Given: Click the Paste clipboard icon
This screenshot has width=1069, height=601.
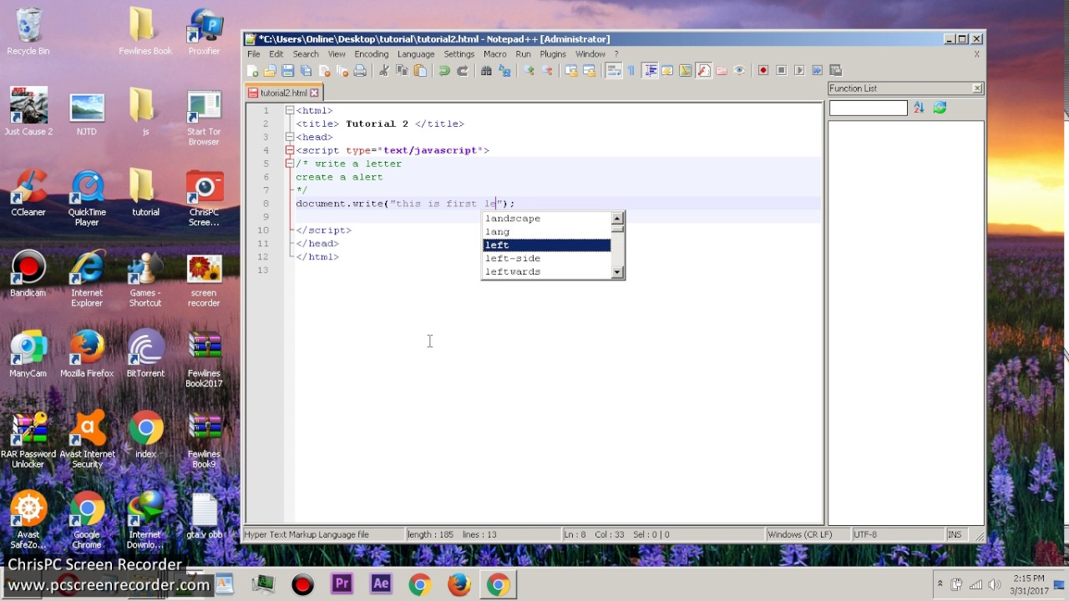Looking at the screenshot, I should tap(420, 71).
